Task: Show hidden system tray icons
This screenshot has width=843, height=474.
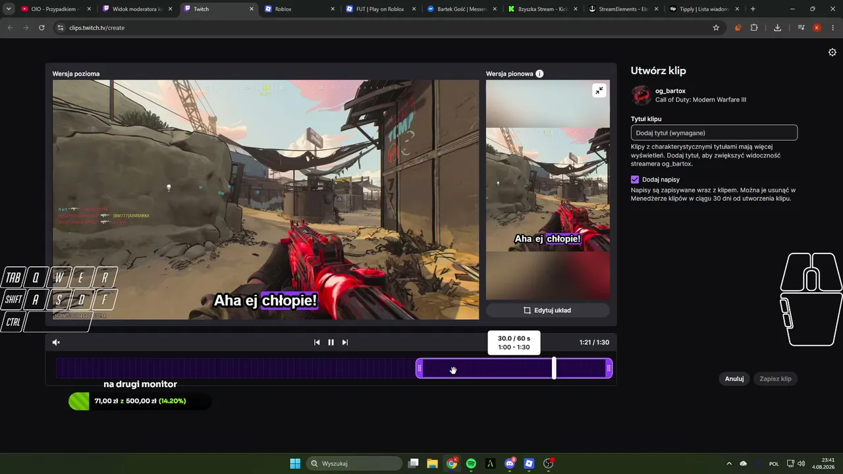Action: click(728, 463)
